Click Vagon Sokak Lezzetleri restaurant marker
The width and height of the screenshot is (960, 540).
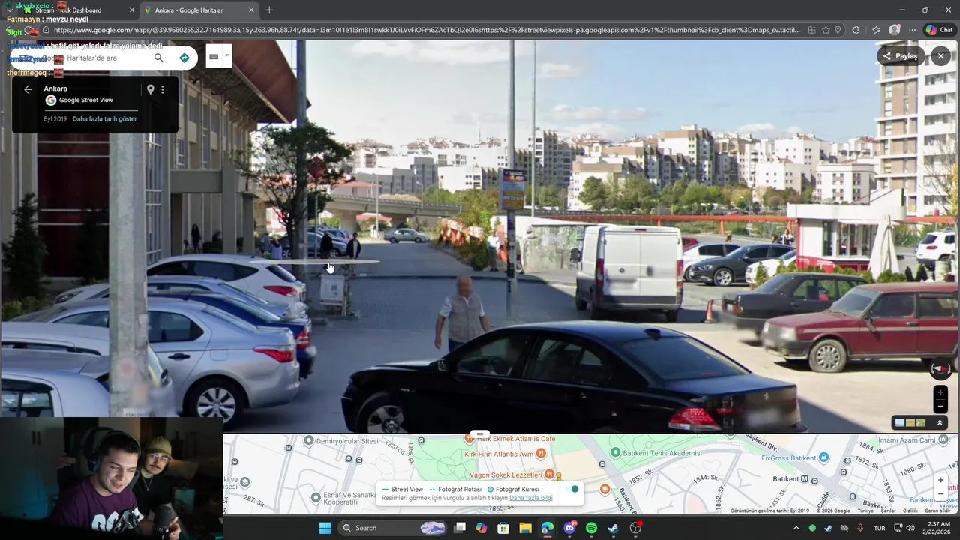point(549,475)
